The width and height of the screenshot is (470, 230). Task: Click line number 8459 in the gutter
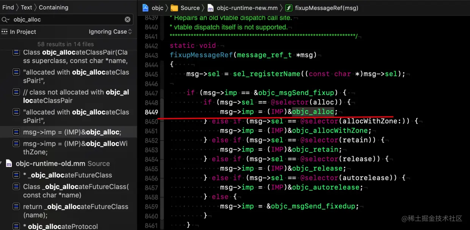click(151, 207)
